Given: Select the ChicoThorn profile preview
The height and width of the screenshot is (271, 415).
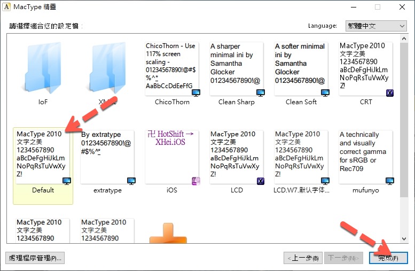Looking at the screenshot, I should tap(172, 68).
